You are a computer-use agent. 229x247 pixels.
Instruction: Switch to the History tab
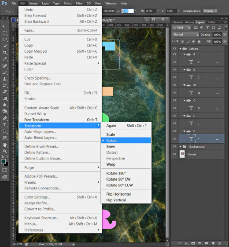coord(189,22)
